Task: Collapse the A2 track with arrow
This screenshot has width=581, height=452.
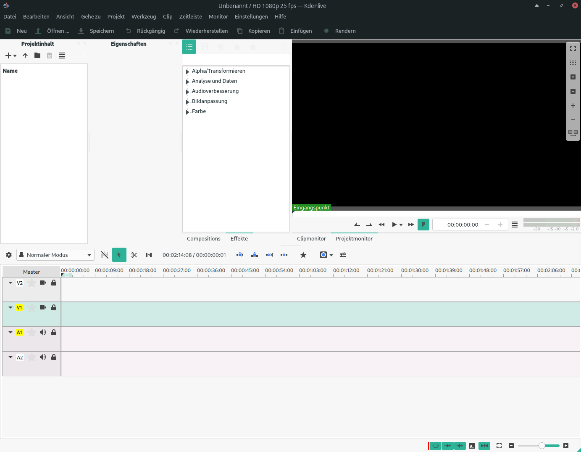Action: tap(11, 357)
